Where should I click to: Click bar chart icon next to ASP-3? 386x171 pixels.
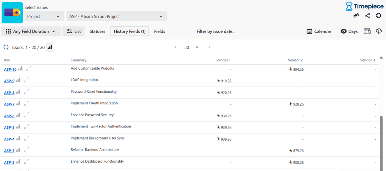pos(18,150)
